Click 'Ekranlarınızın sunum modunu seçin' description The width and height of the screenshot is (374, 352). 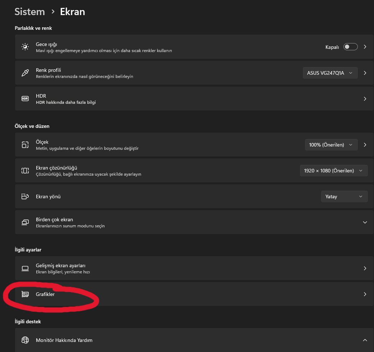(70, 226)
